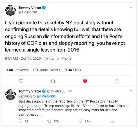
Task: Open @TVietor08 handle in main tweet header
Action: click(x=28, y=12)
